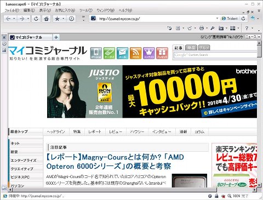Expand the address bar URL dropdown arrow
The image size is (263, 200).
point(217,19)
